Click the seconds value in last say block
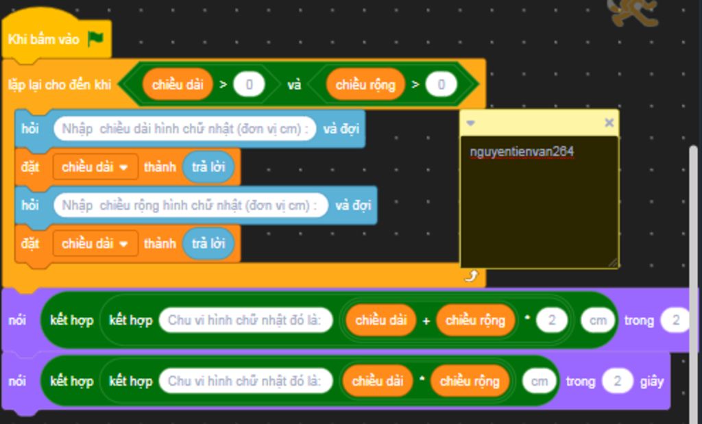This screenshot has width=702, height=424. [618, 381]
